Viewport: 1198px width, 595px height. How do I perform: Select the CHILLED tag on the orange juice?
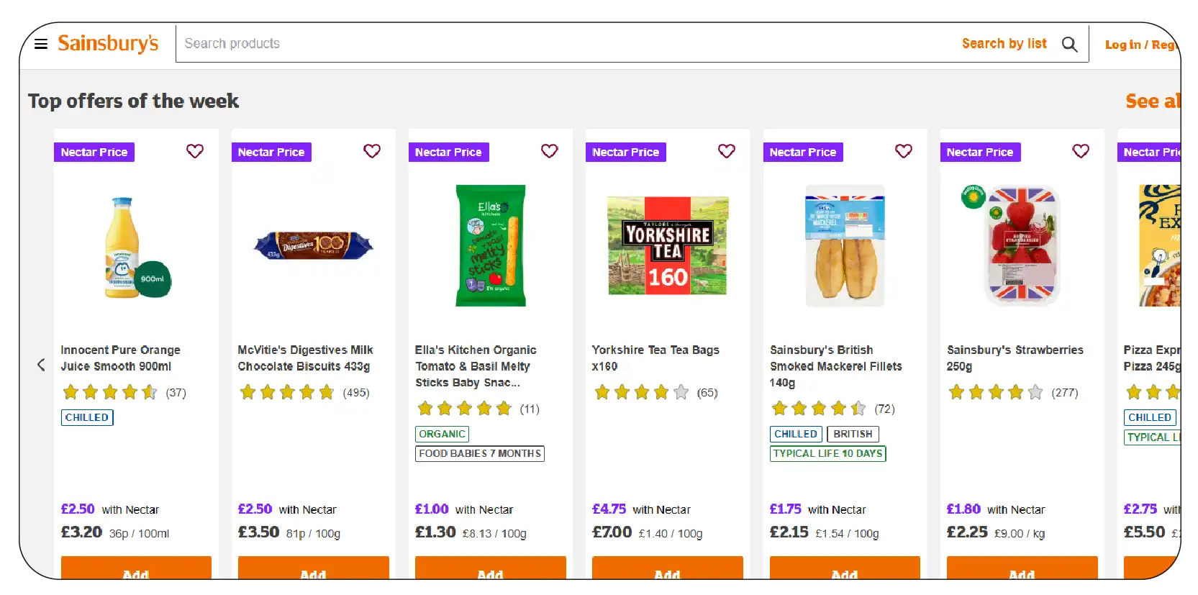pyautogui.click(x=86, y=417)
